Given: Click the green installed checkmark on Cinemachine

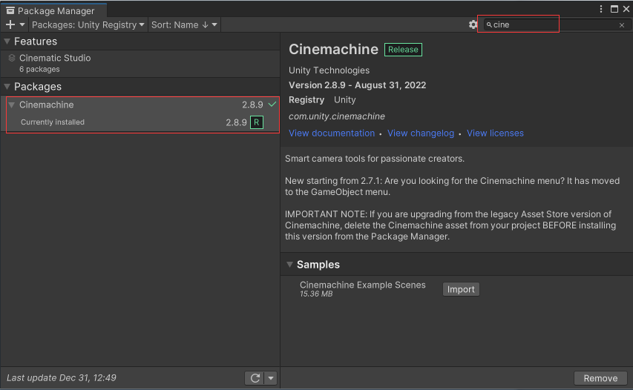Looking at the screenshot, I should (x=272, y=105).
